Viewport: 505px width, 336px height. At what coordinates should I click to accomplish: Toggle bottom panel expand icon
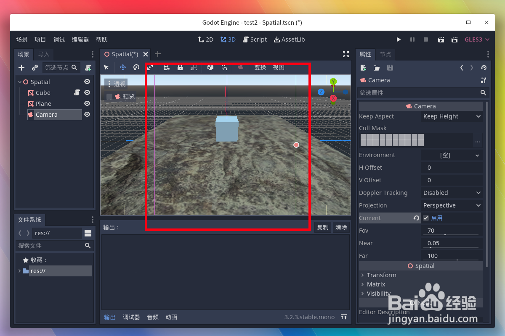pyautogui.click(x=344, y=317)
